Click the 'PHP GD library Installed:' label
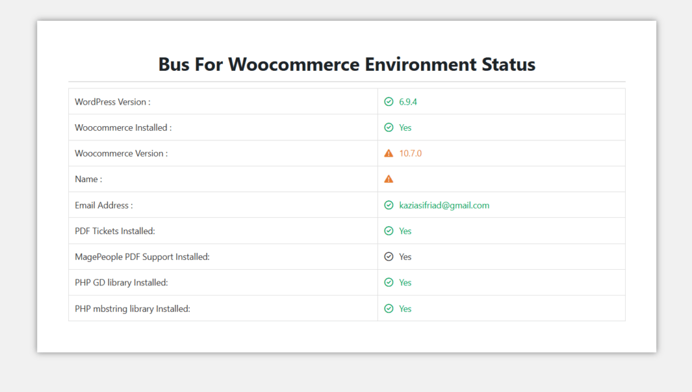 point(122,283)
